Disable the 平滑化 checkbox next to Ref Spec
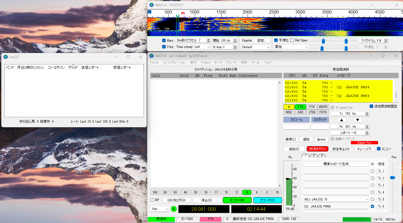The image size is (403, 223). point(276,40)
